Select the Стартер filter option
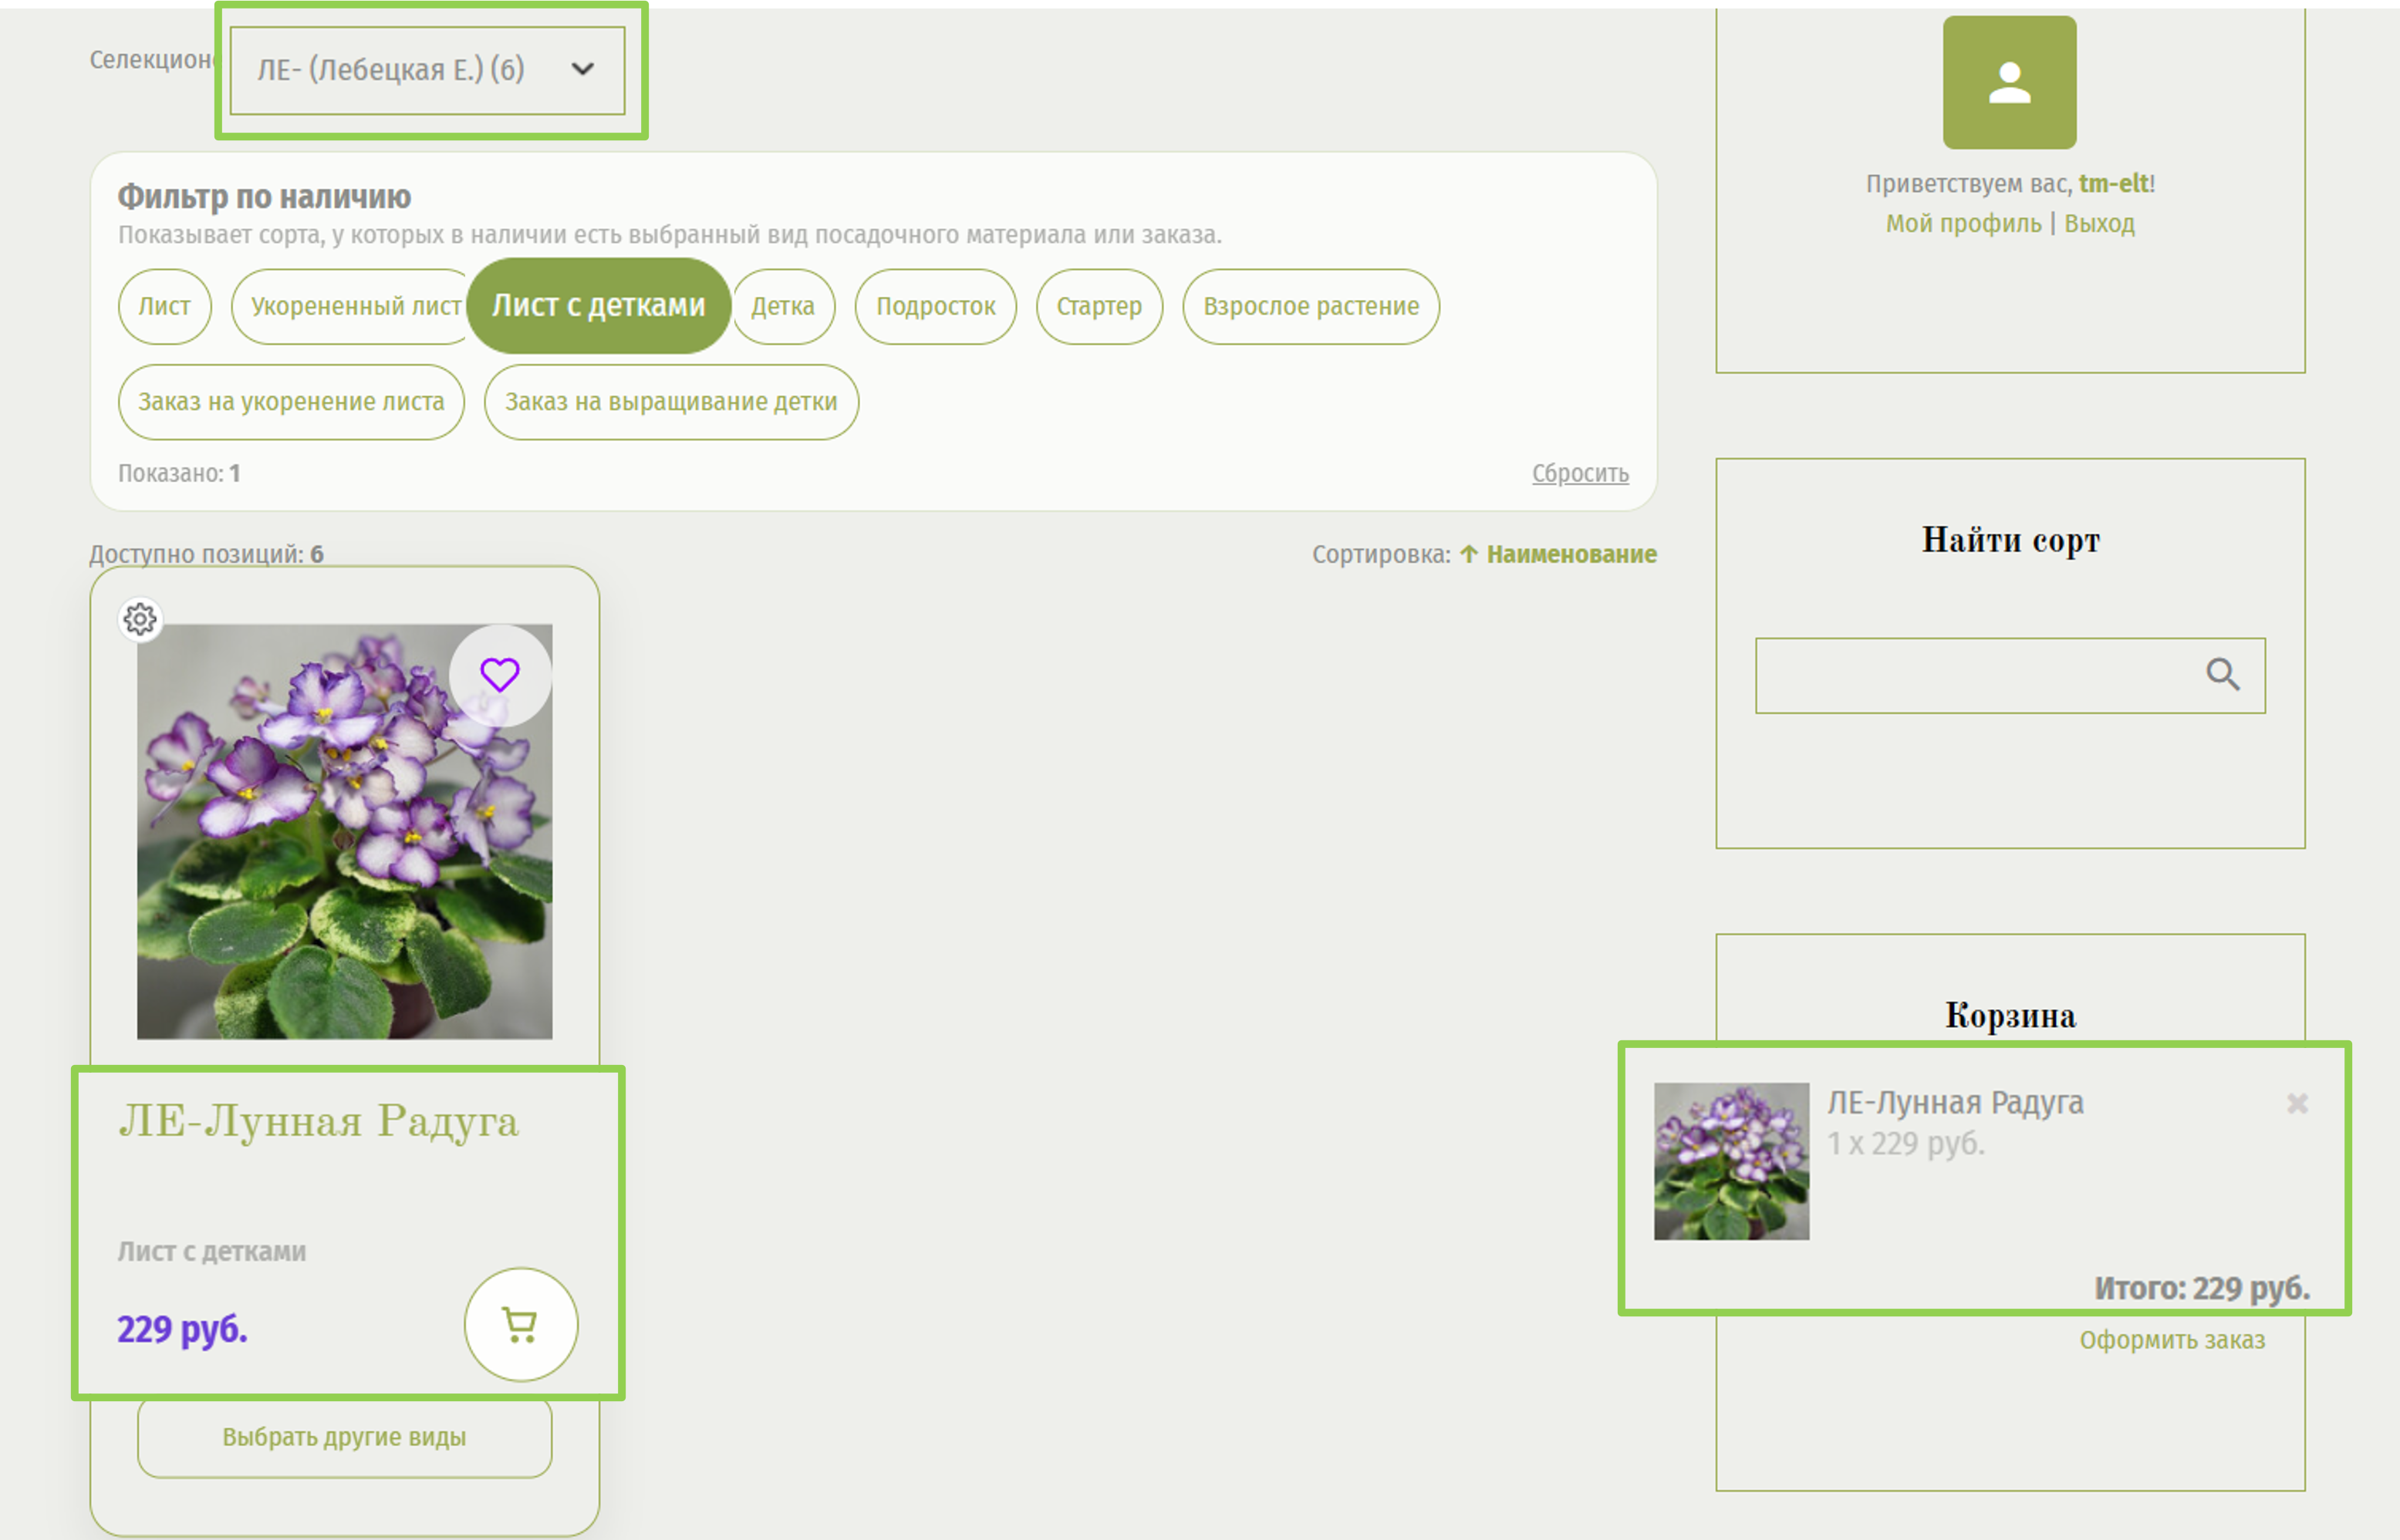Viewport: 2400px width, 1540px height. point(1099,306)
